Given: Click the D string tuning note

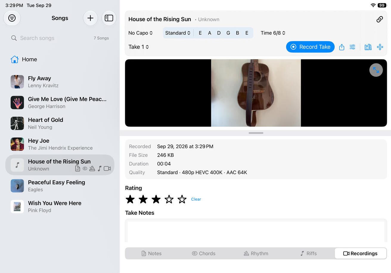Looking at the screenshot, I should coord(219,33).
